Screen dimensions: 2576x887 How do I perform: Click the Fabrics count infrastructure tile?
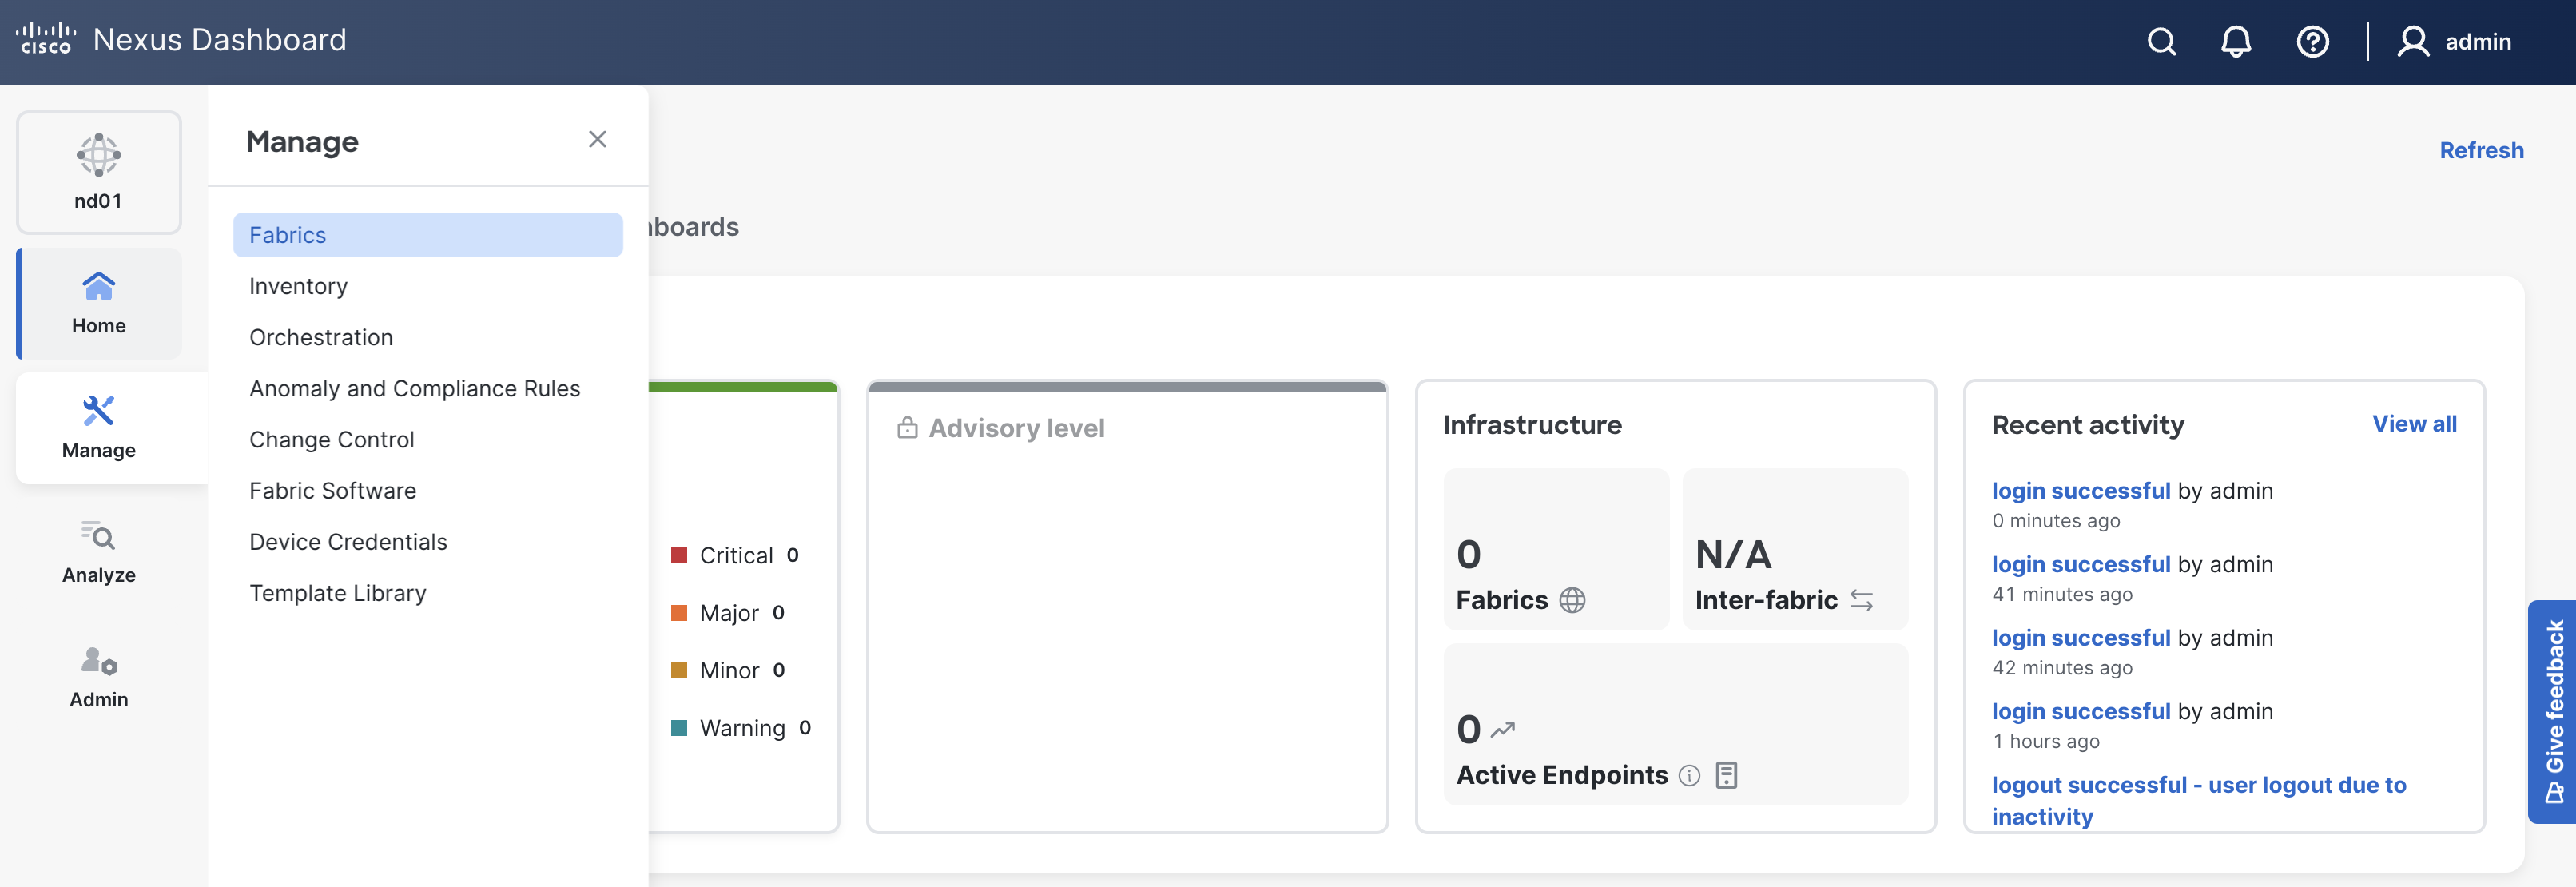1555,549
